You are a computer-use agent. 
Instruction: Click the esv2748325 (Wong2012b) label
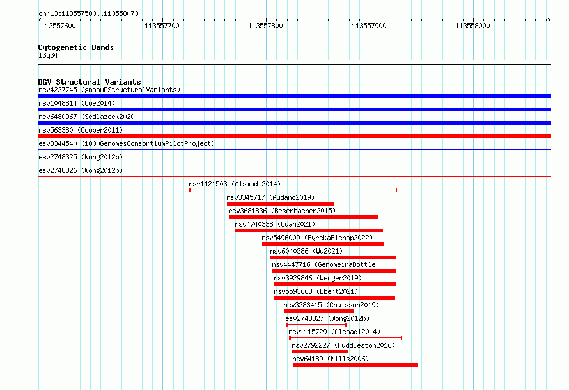pyautogui.click(x=81, y=157)
